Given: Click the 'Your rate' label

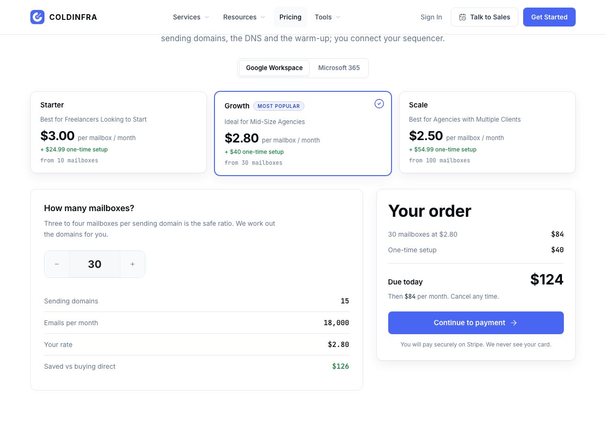Looking at the screenshot, I should pos(58,345).
